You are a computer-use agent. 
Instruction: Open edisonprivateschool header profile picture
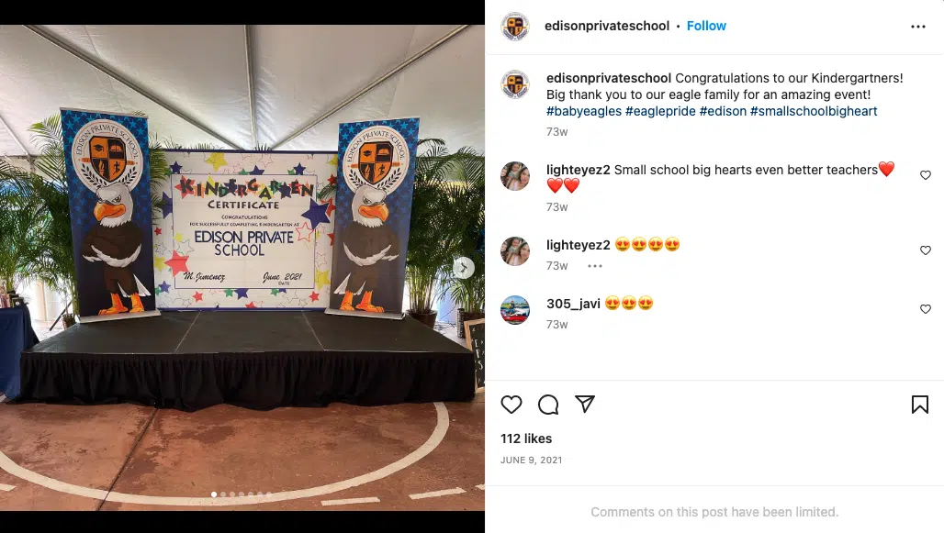pos(515,27)
